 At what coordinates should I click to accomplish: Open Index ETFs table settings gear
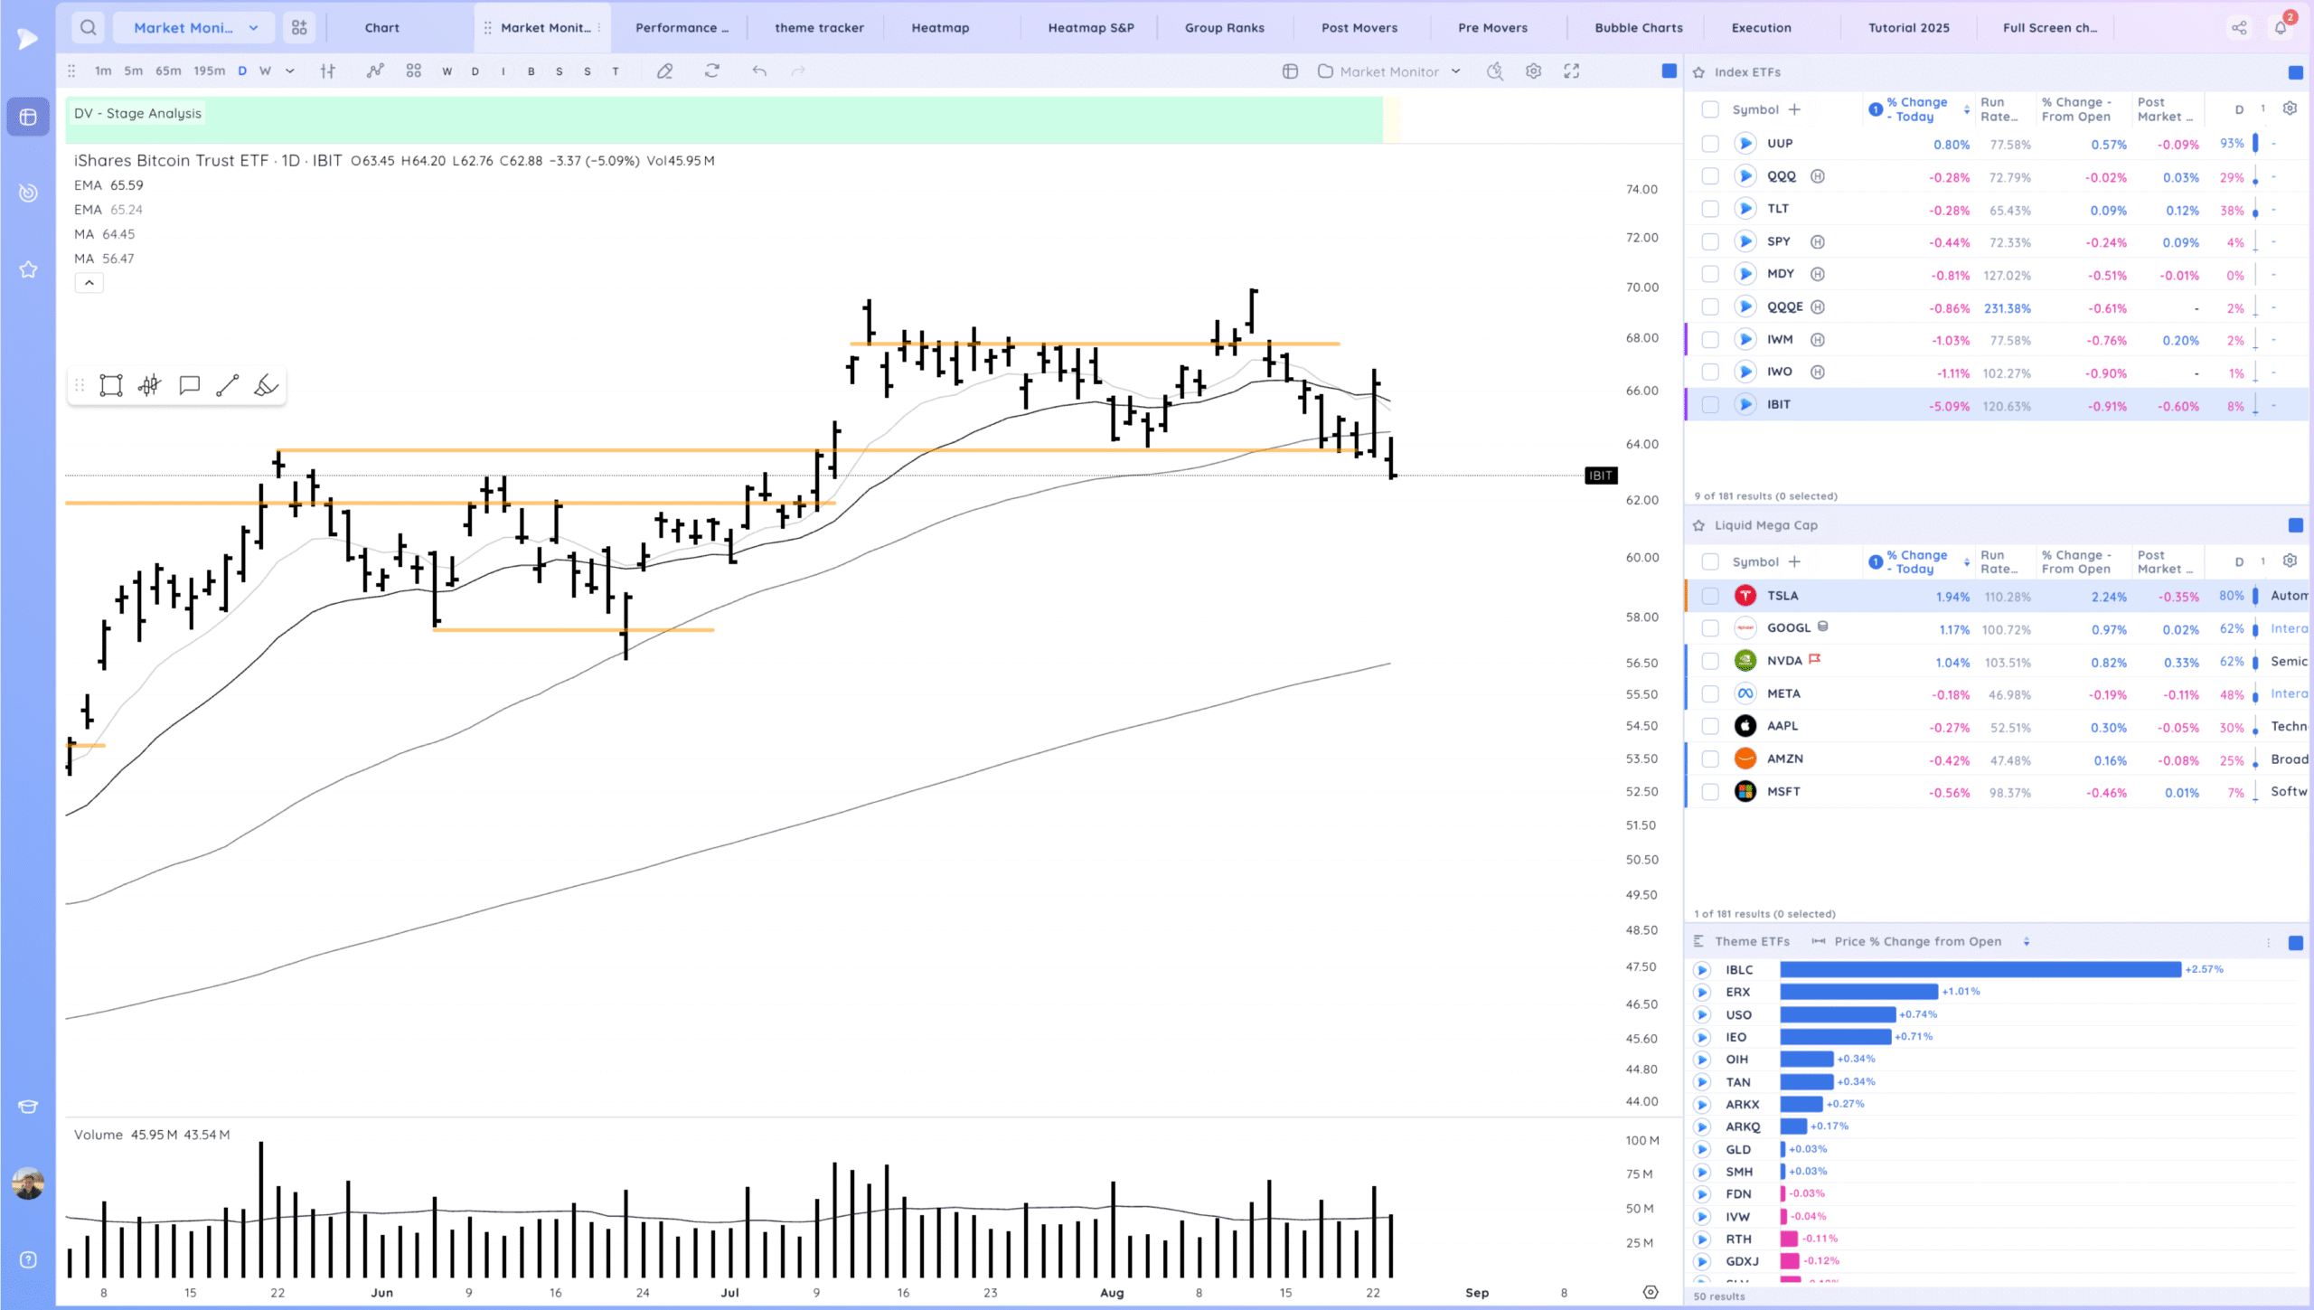2290,108
